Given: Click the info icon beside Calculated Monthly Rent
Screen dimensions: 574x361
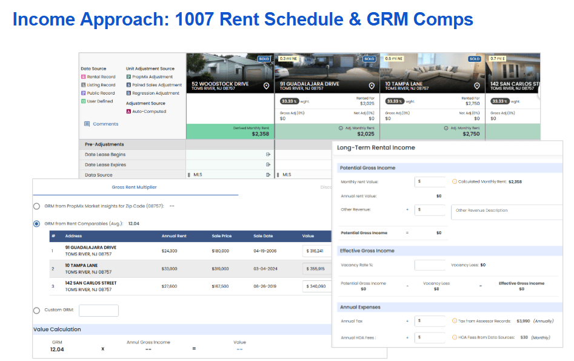Looking at the screenshot, I should [455, 181].
